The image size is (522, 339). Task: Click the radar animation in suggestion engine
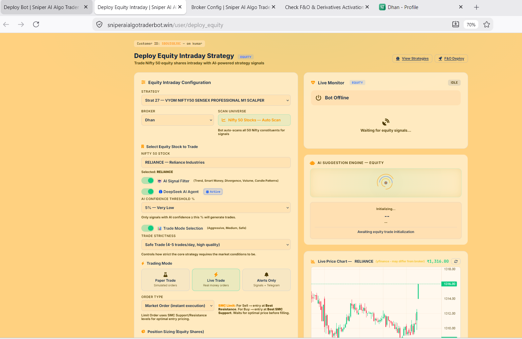[x=385, y=182]
